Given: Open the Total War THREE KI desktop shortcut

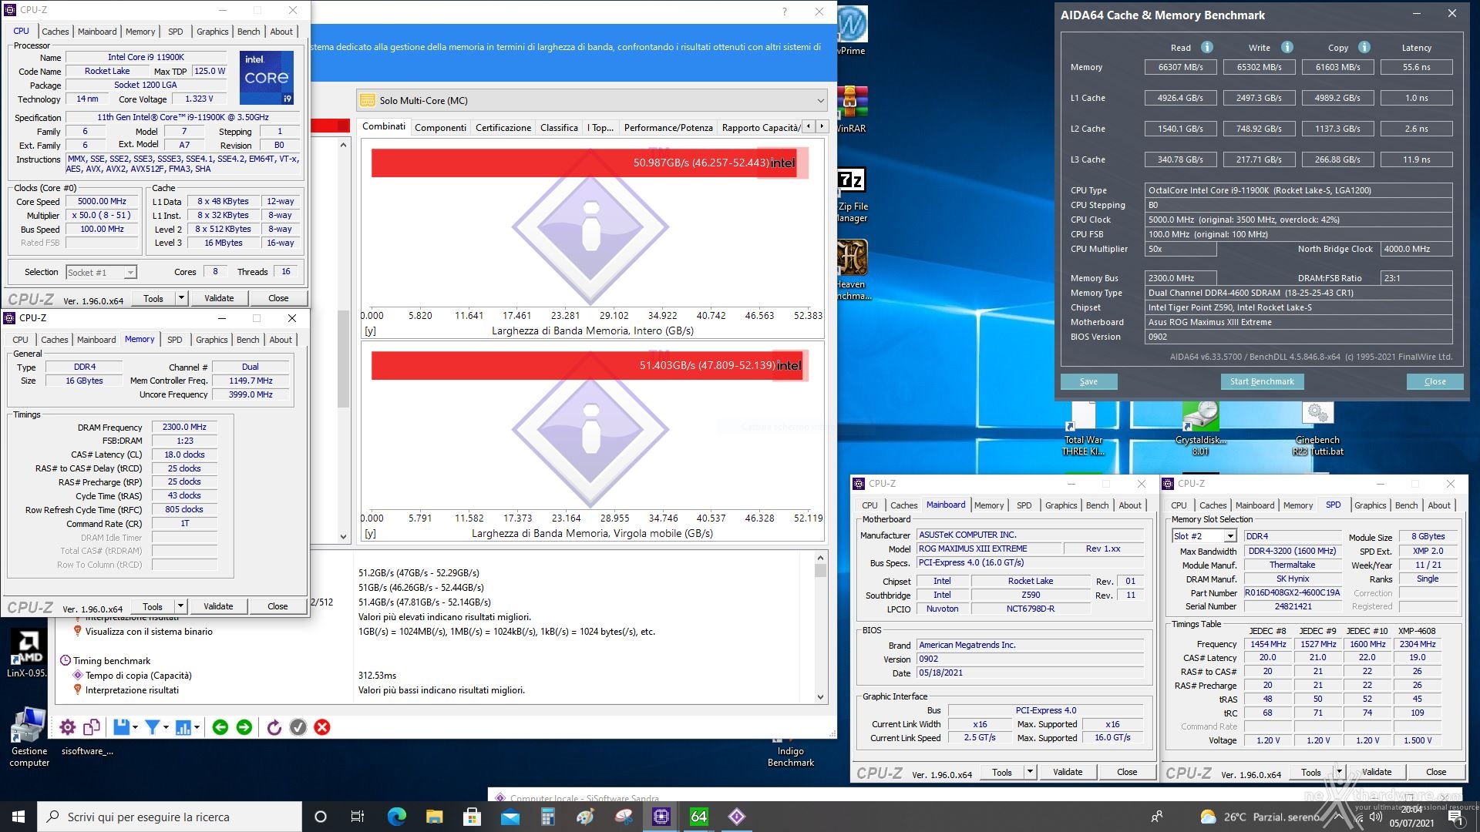Looking at the screenshot, I should click(1083, 429).
